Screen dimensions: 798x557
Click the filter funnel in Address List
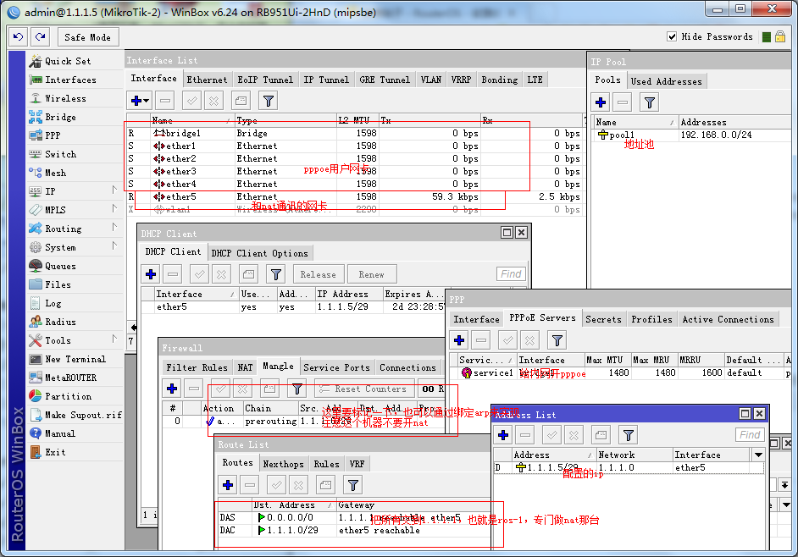(x=629, y=435)
